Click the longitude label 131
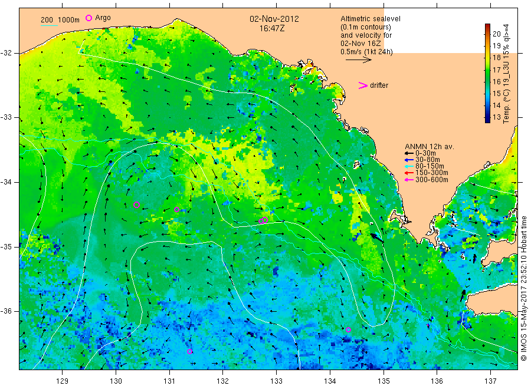 169,381
